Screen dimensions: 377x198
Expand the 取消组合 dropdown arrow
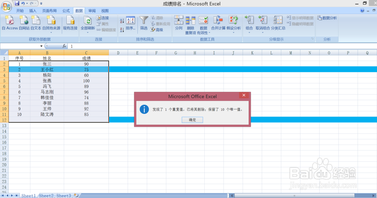tap(263, 32)
